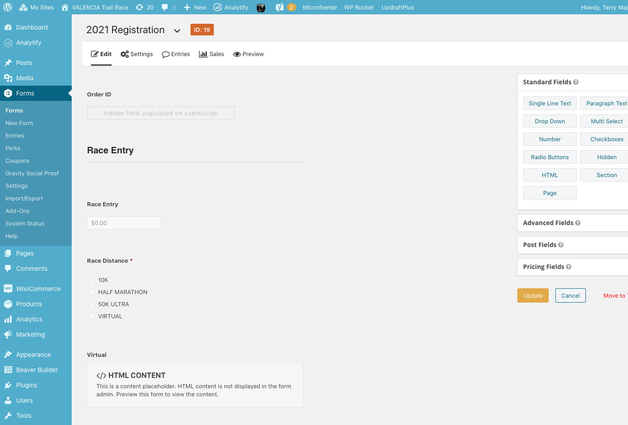Open the Settings tab
The width and height of the screenshot is (628, 425).
[x=137, y=54]
